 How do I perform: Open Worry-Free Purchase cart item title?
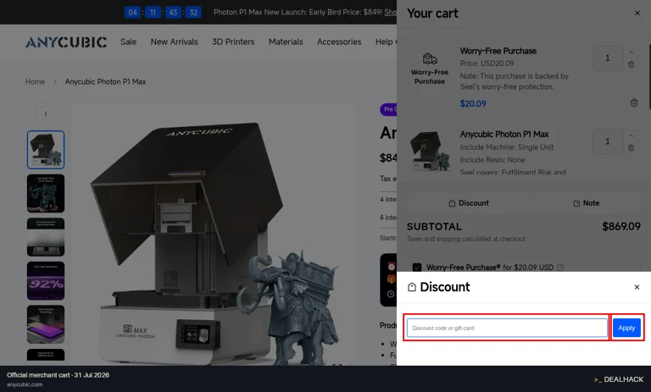coord(498,51)
